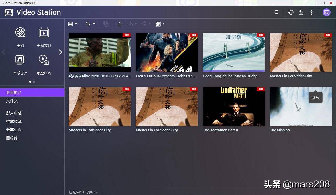Screen dimensions: 336x195
Task: Open Smart Collection (智能收藏) link
Action: [14, 121]
